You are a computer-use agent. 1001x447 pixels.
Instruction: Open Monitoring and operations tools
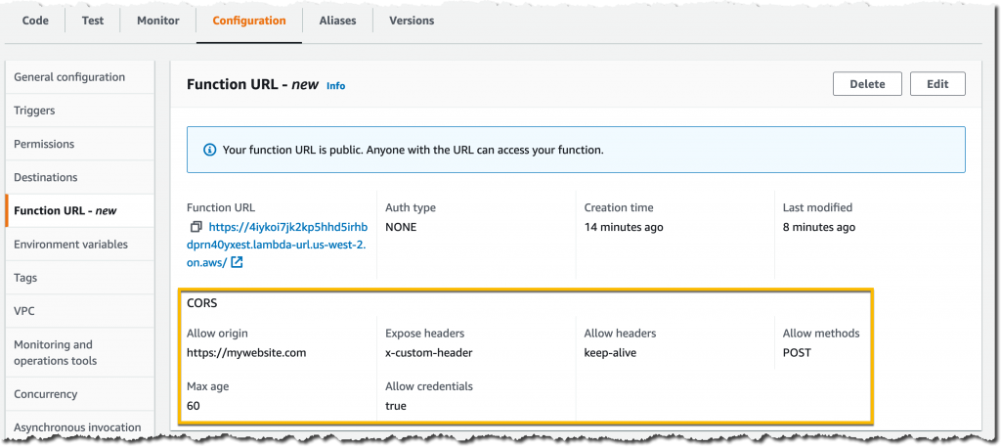[x=55, y=352]
